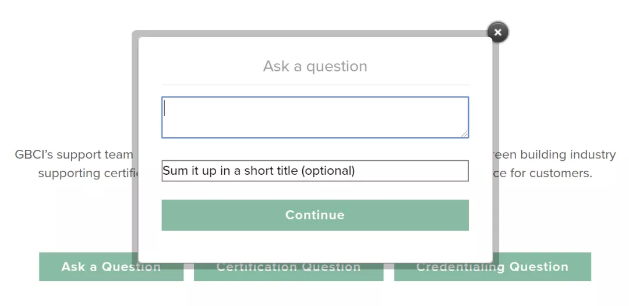Click white space below the Continue button
The height and width of the screenshot is (306, 629).
315,247
